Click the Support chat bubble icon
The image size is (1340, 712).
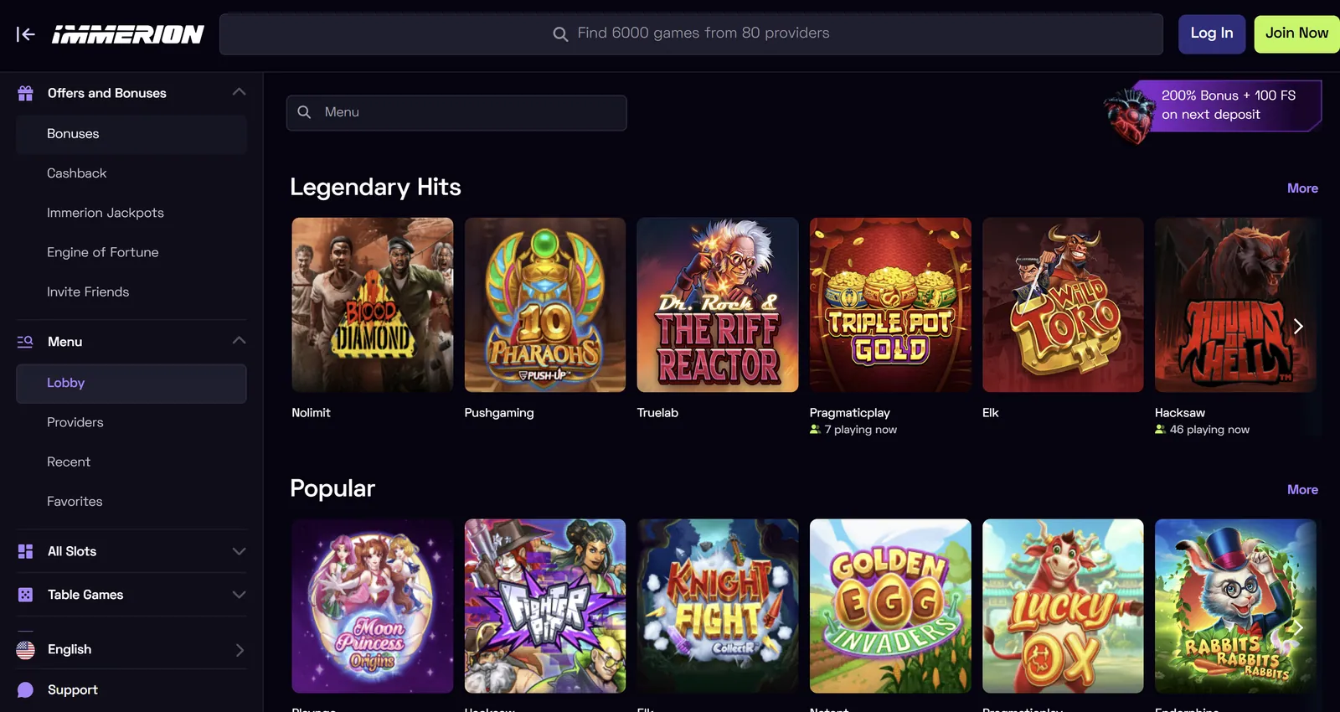(26, 690)
